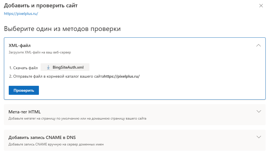Click the Добавьте запись CNAME вручную description
Viewport: 269px width, 155px height.
pos(56,144)
